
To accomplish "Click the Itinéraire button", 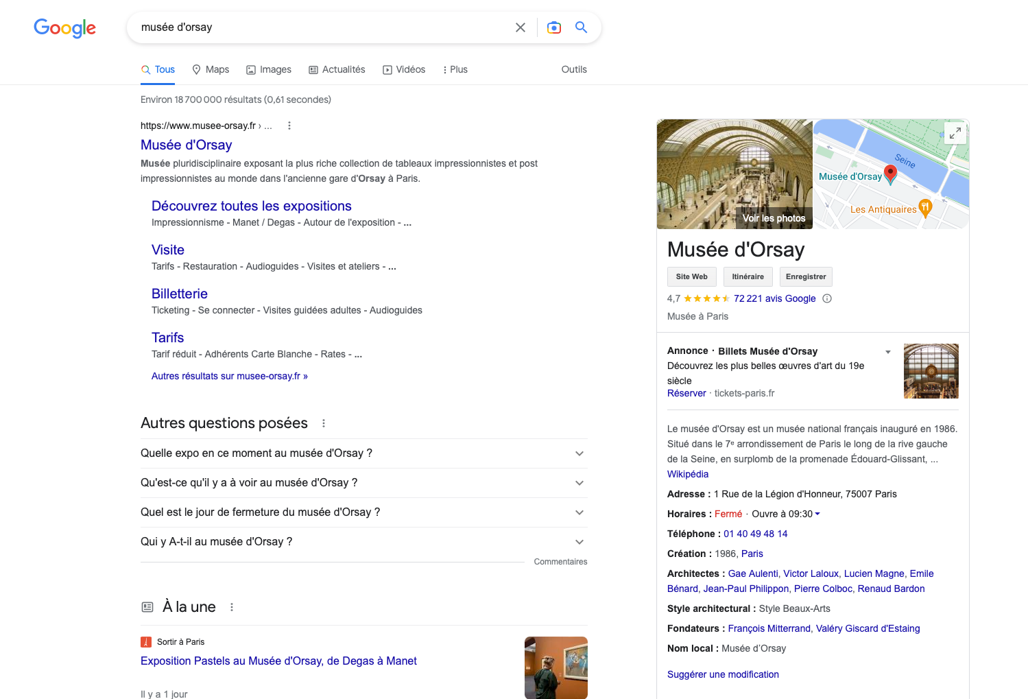I will tap(748, 276).
